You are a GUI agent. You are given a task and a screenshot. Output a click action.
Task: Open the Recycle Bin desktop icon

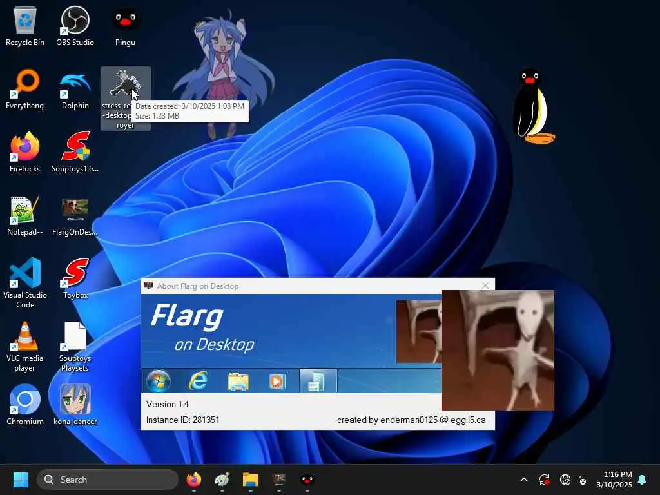(25, 26)
